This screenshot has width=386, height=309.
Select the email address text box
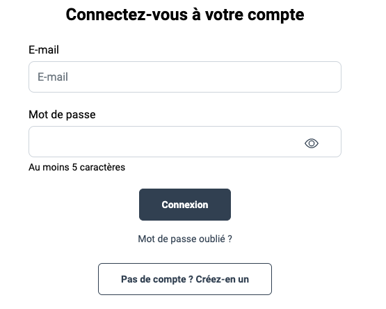[x=185, y=77]
